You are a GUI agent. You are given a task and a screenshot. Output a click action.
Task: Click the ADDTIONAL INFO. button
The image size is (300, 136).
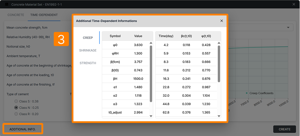22,129
